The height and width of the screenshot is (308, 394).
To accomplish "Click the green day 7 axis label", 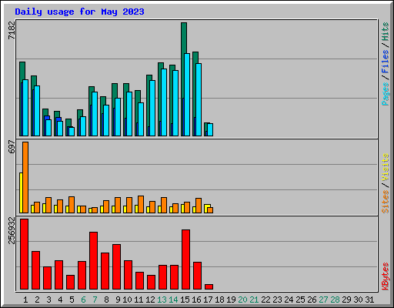I will [95, 300].
